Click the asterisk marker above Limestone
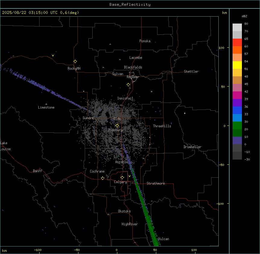The width and height of the screenshot is (260, 254). [x=46, y=104]
